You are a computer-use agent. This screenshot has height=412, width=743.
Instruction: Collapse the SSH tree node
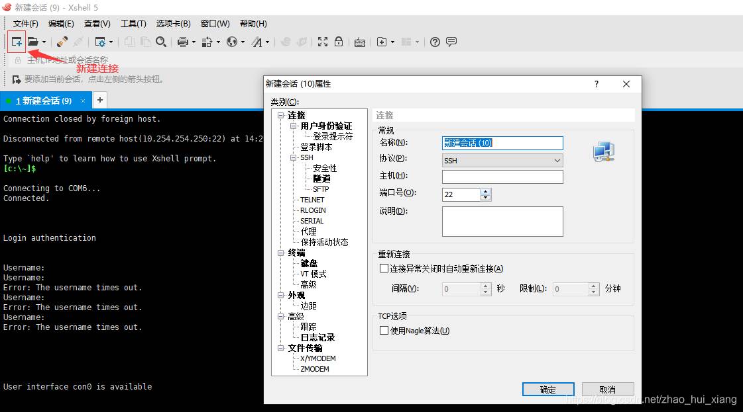pos(294,157)
